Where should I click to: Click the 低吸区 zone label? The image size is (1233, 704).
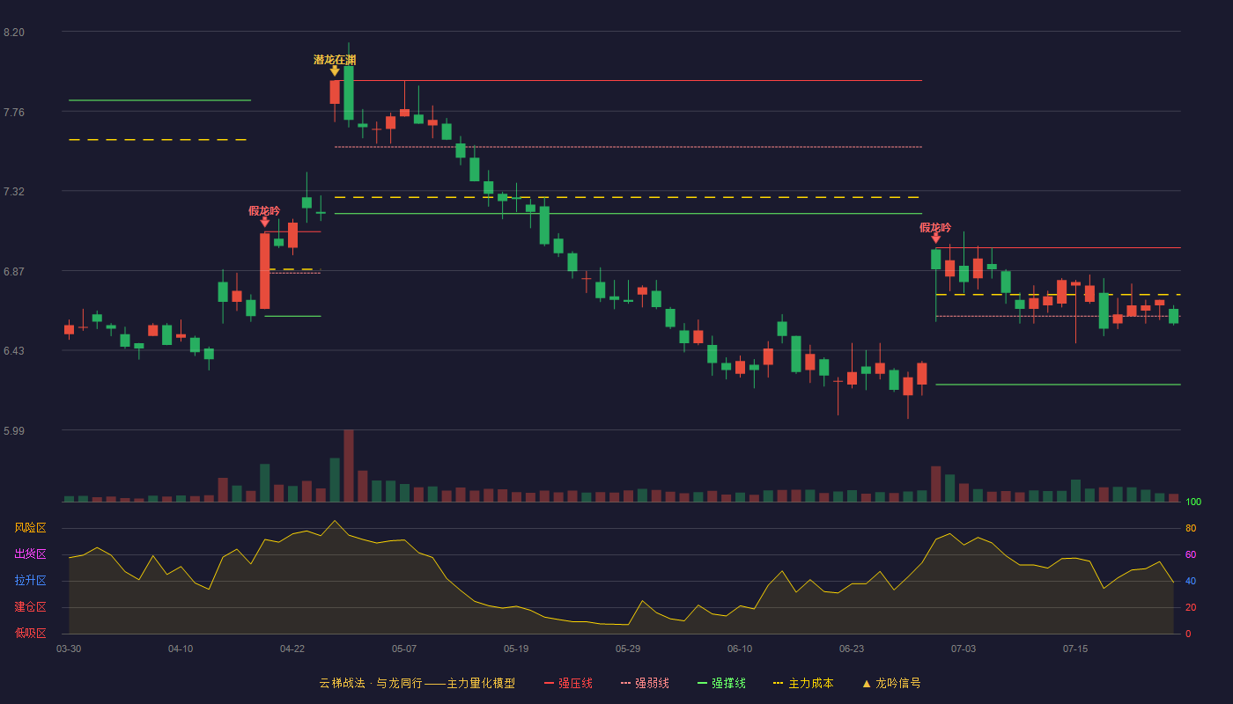click(30, 634)
